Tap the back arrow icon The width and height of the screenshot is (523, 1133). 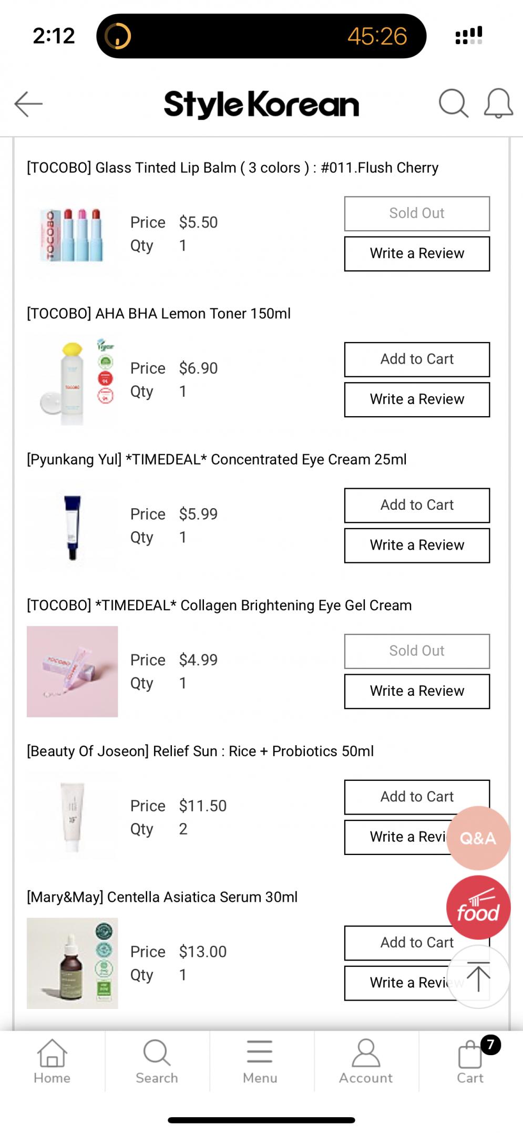28,104
